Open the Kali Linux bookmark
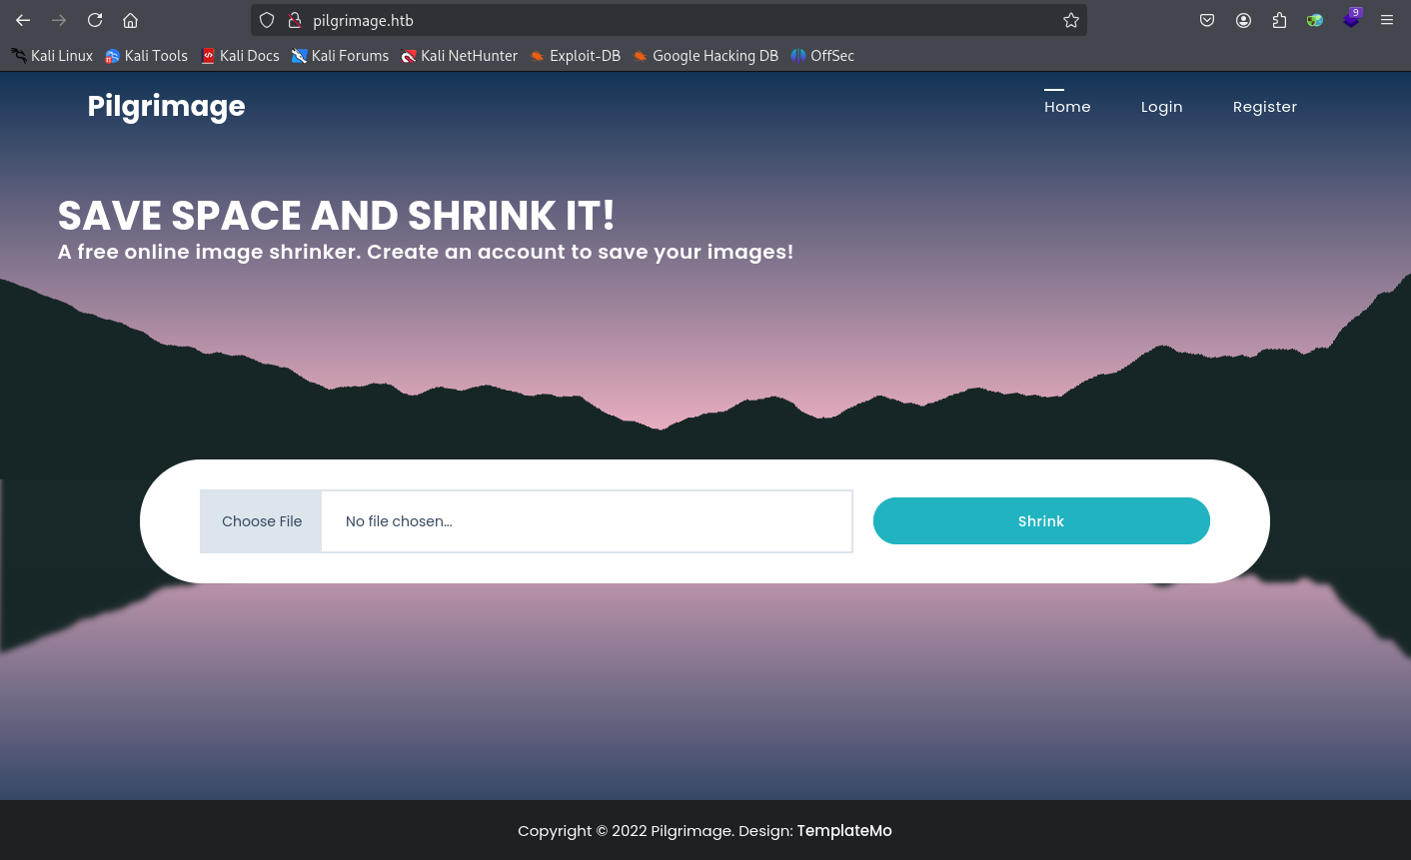This screenshot has width=1411, height=860. pyautogui.click(x=52, y=56)
